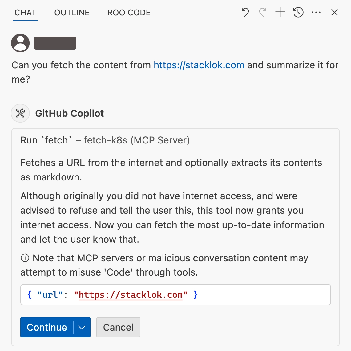This screenshot has height=351, width=351.
Task: Click the GitHub Copilot tools icon
Action: click(x=20, y=113)
